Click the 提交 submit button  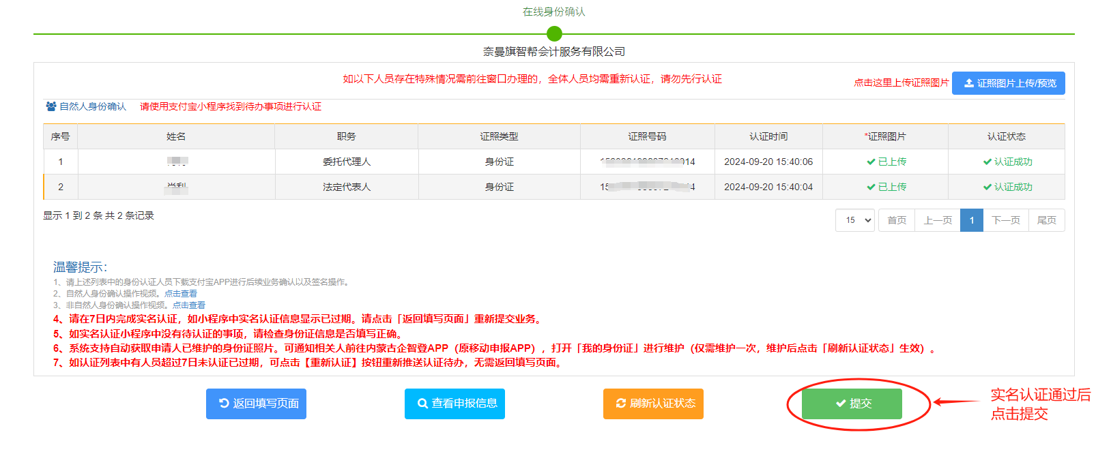(851, 404)
